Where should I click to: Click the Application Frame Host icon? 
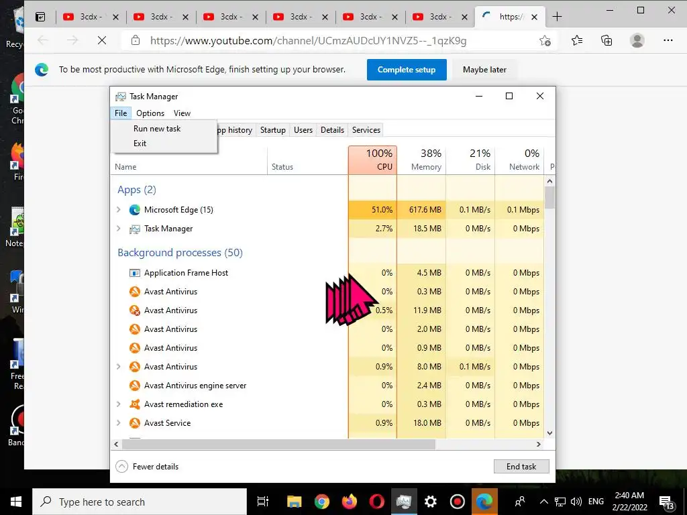[x=134, y=273]
